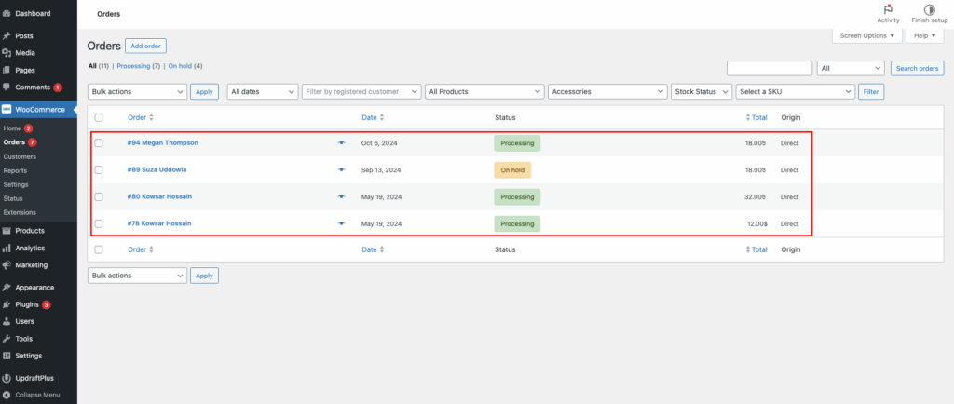
Task: Sort by Order column in table footer
Action: pyautogui.click(x=141, y=249)
